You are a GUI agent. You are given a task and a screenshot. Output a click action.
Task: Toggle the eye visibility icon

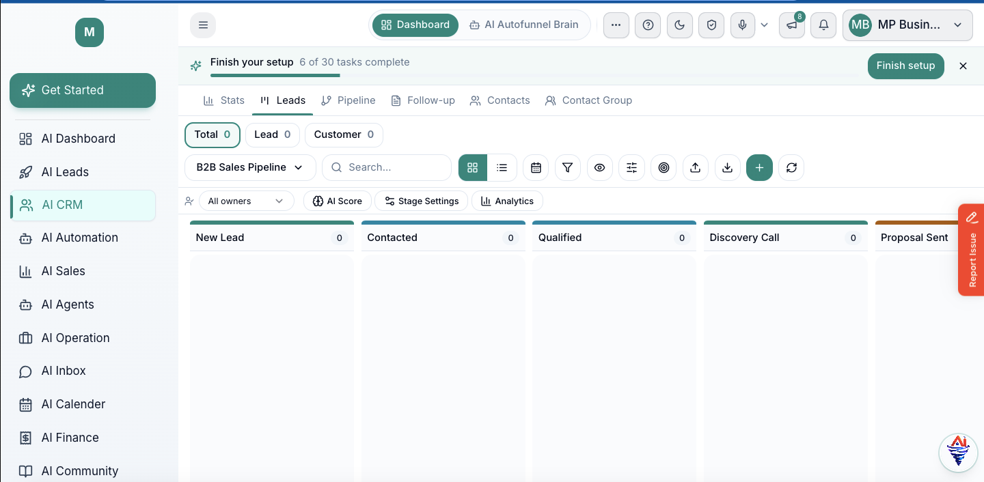(599, 167)
